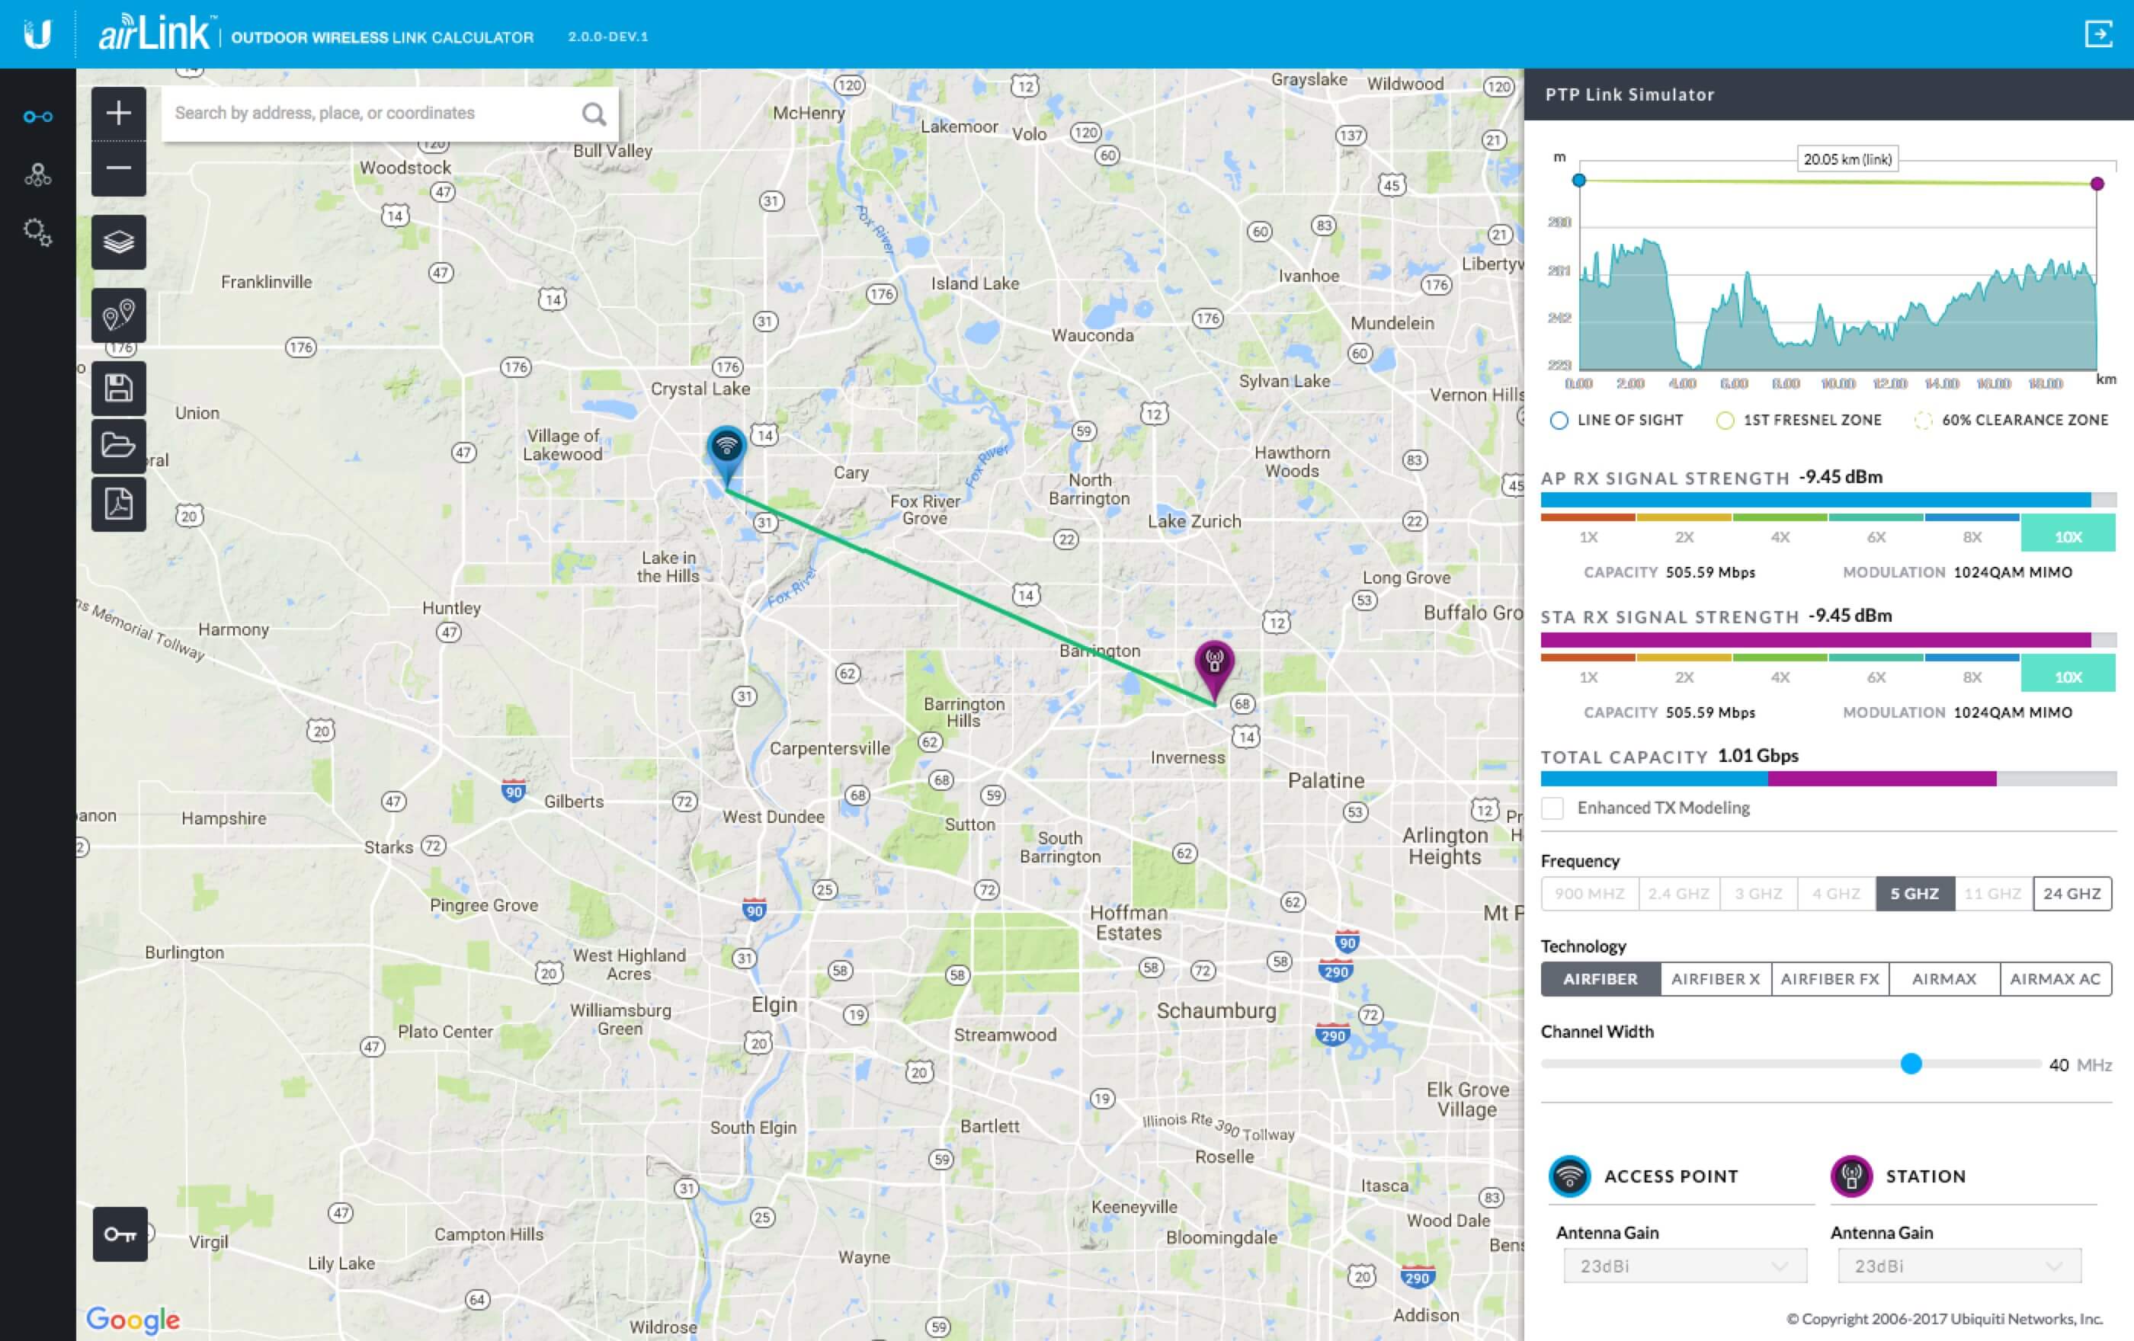Toggle 1st Fresnel Zone legend option

pos(1798,420)
